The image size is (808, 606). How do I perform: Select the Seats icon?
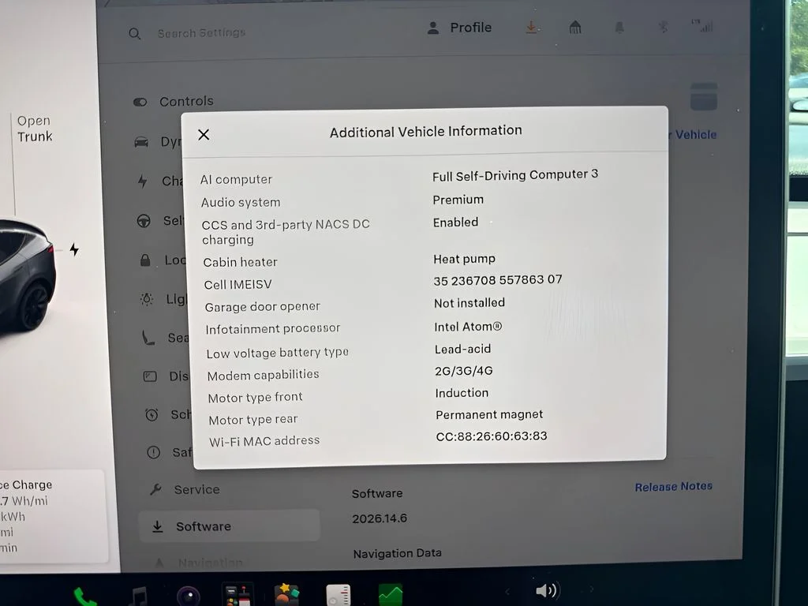tap(148, 338)
